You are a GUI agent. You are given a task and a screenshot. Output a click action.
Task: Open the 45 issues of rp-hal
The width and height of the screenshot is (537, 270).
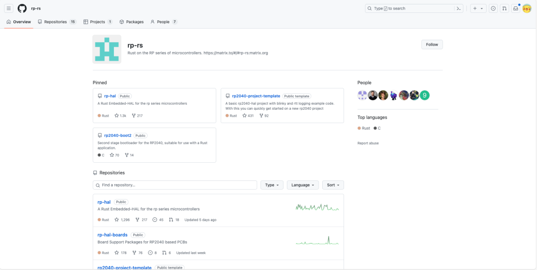point(158,220)
